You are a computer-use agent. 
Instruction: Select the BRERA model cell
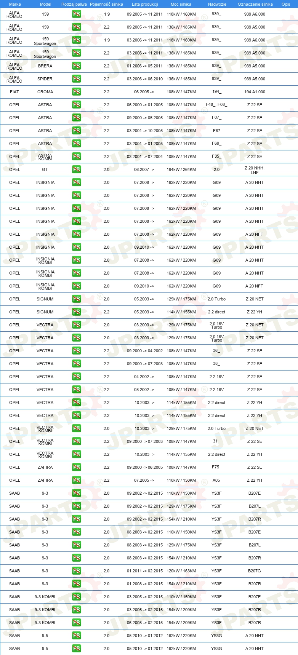(x=45, y=66)
